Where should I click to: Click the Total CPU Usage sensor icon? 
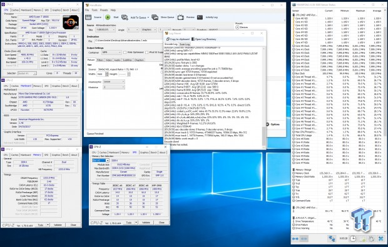[x=294, y=136]
